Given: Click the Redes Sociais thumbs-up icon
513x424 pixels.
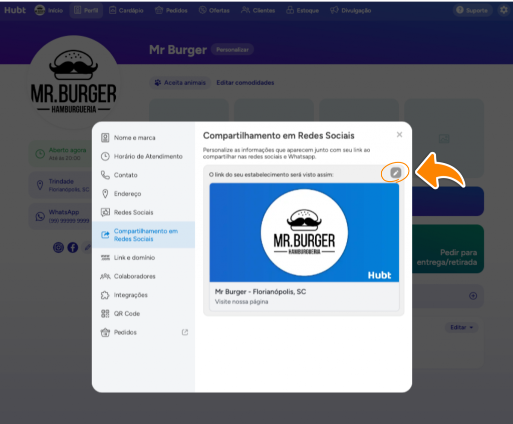Looking at the screenshot, I should (105, 212).
